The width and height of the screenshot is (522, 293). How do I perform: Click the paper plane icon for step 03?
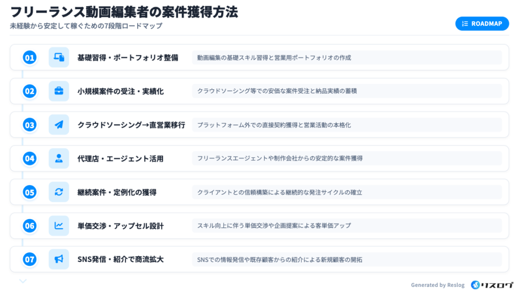(x=59, y=125)
